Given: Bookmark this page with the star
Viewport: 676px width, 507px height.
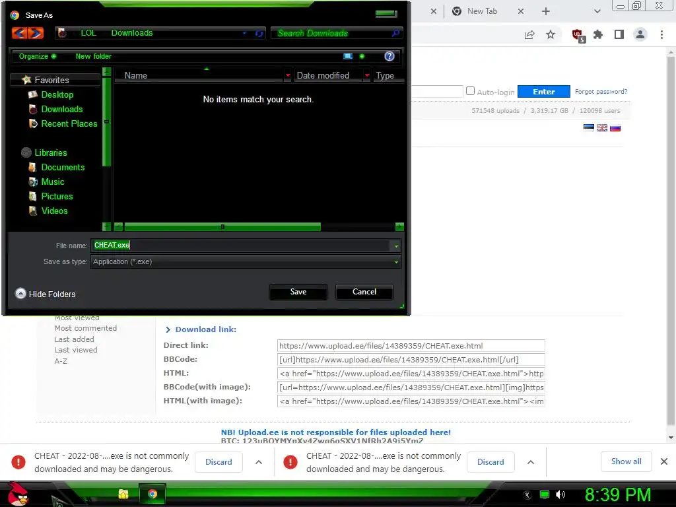Looking at the screenshot, I should (x=551, y=34).
